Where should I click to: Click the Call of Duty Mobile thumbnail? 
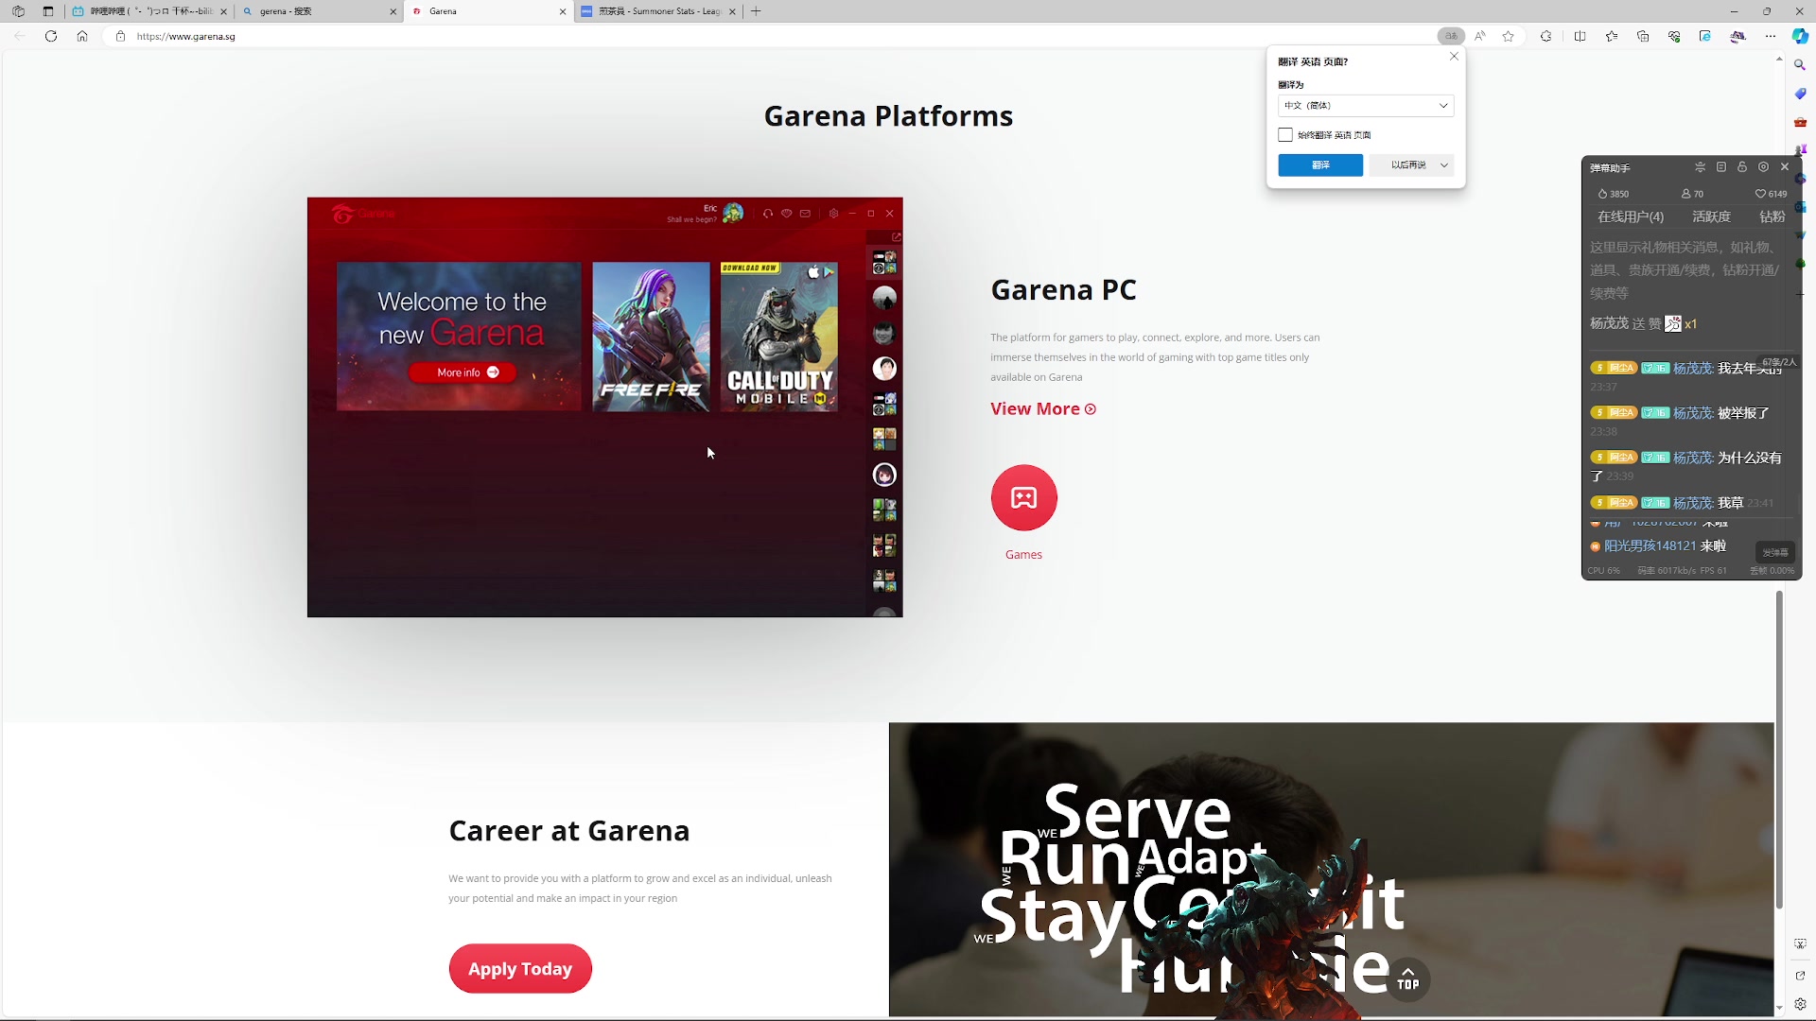pyautogui.click(x=778, y=337)
